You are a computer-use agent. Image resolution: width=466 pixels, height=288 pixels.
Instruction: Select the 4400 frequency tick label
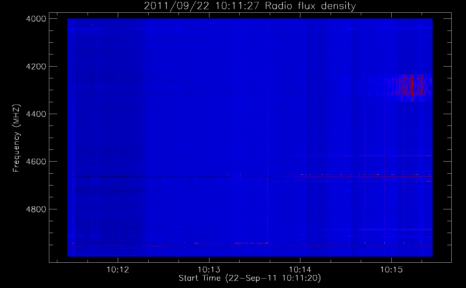pyautogui.click(x=36, y=114)
